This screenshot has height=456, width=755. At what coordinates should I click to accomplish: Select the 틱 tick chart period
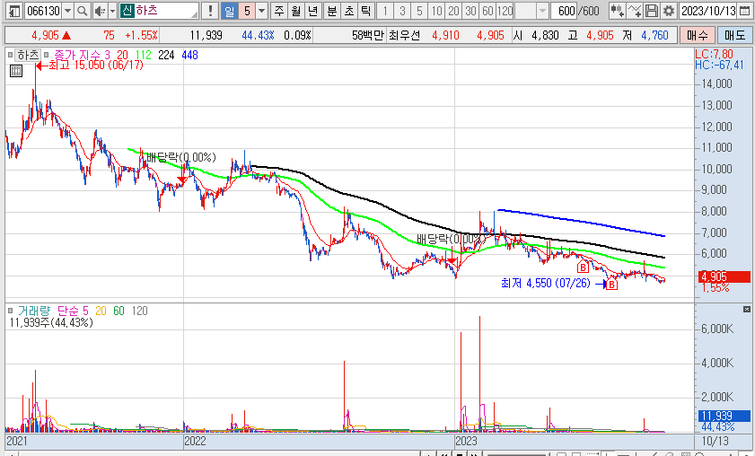[366, 11]
